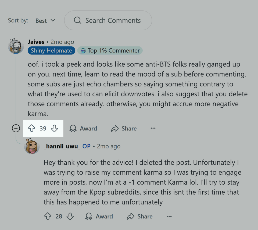This screenshot has height=230, width=258.
Task: Upvote the comment by Jaives
Action: point(32,129)
